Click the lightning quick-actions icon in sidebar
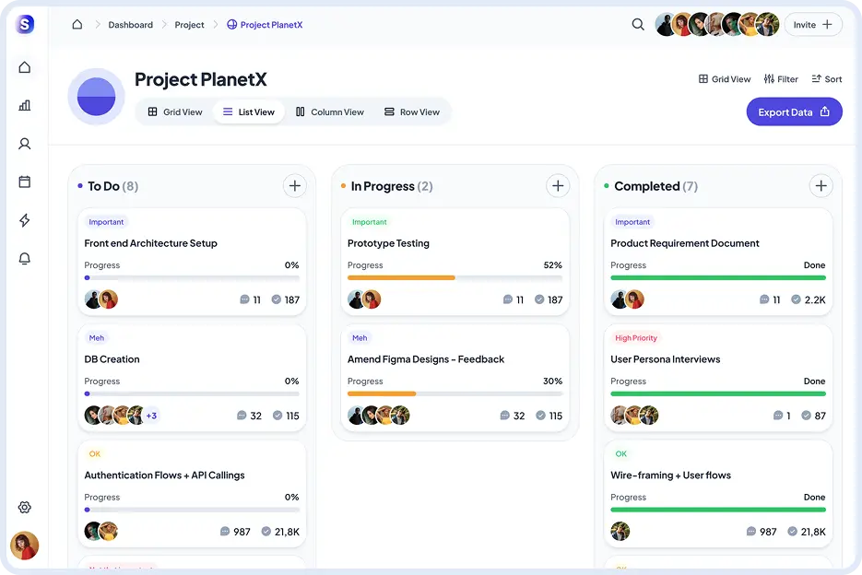 click(x=25, y=220)
